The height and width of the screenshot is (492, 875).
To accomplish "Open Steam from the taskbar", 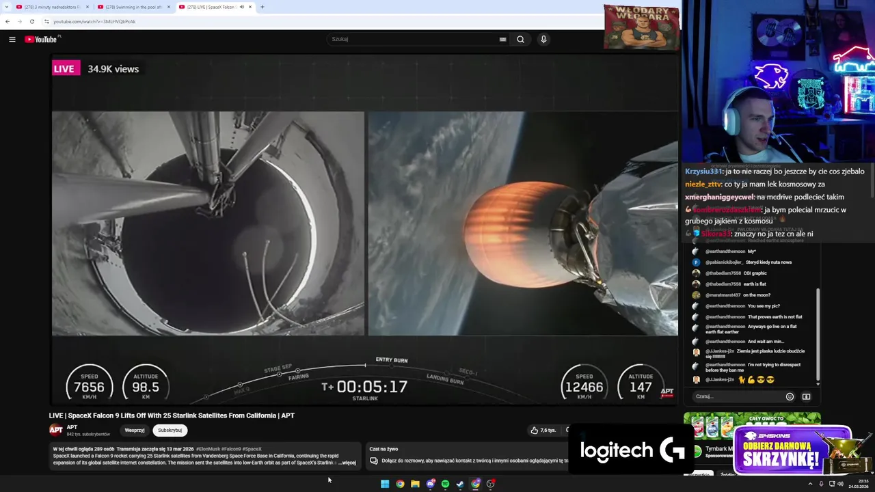I will (x=460, y=484).
